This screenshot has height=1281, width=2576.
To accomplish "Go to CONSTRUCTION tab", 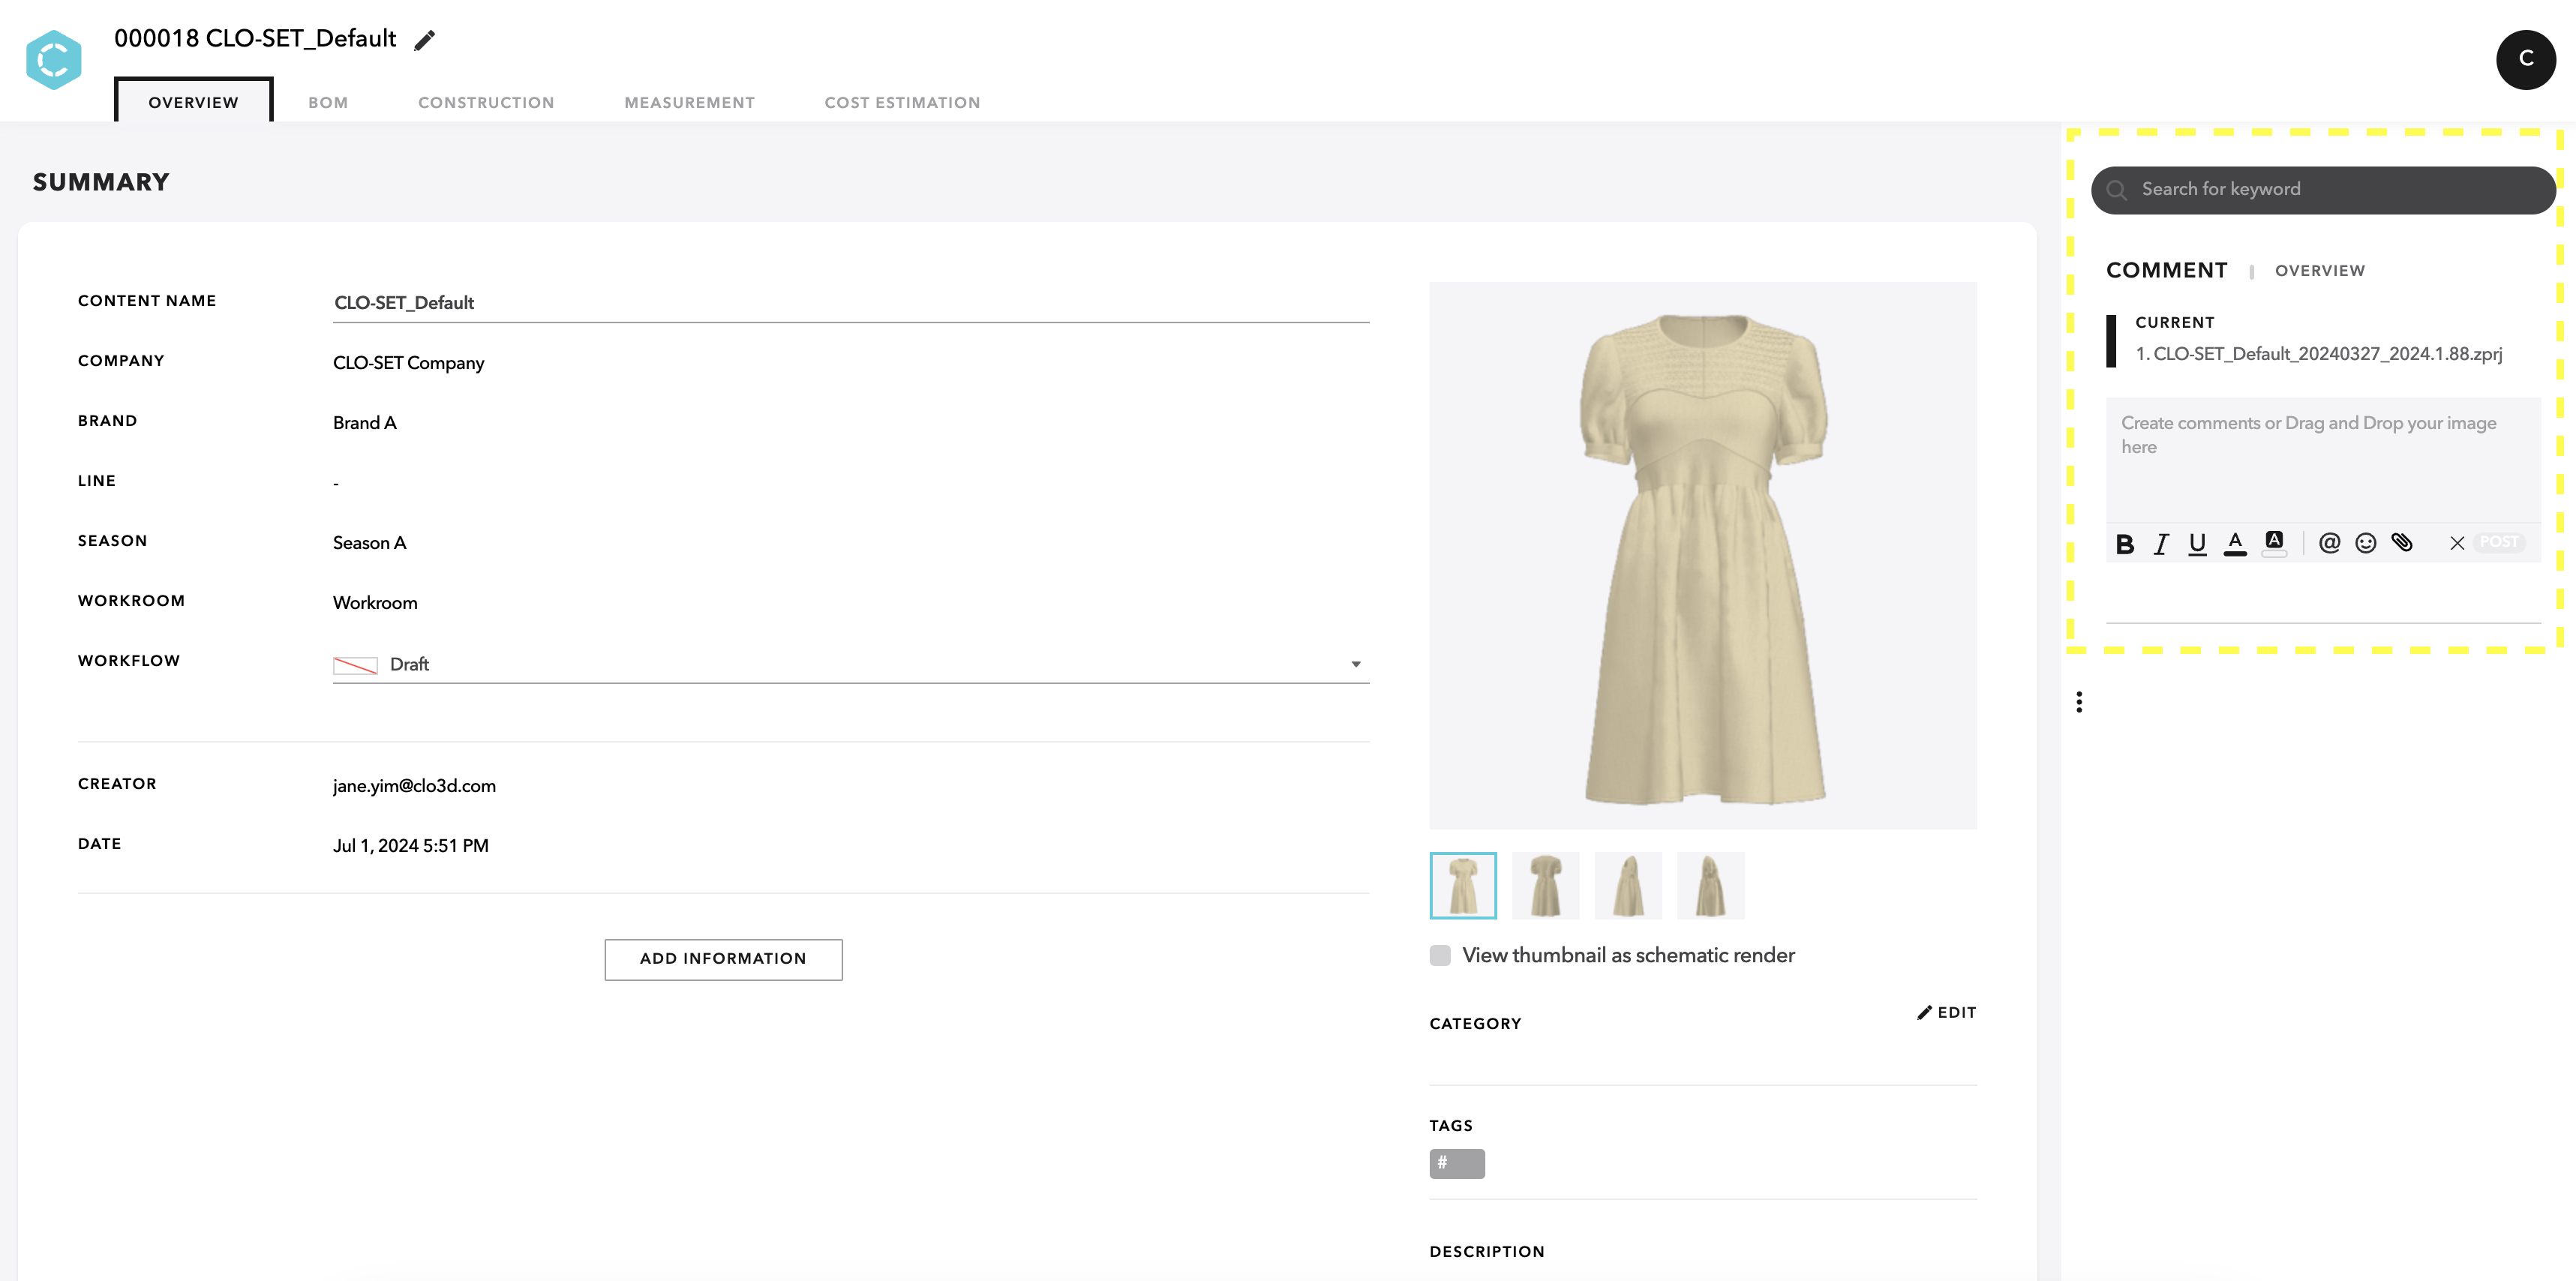I will pos(486,103).
